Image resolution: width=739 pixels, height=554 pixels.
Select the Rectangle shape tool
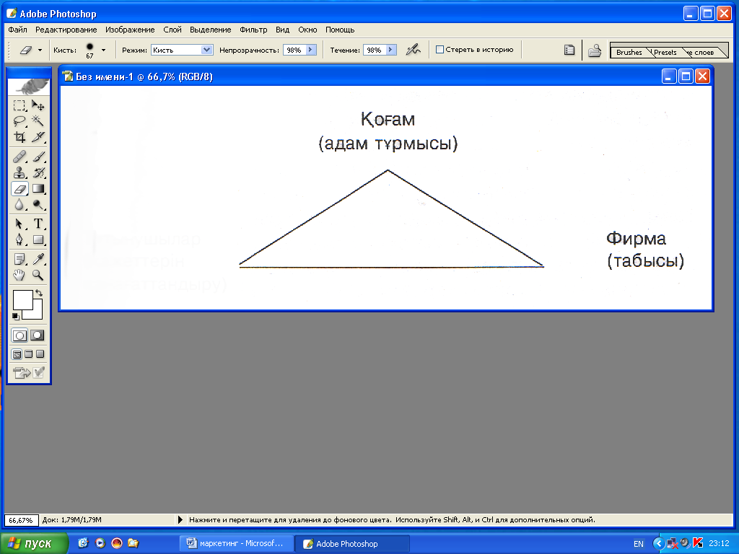38,239
